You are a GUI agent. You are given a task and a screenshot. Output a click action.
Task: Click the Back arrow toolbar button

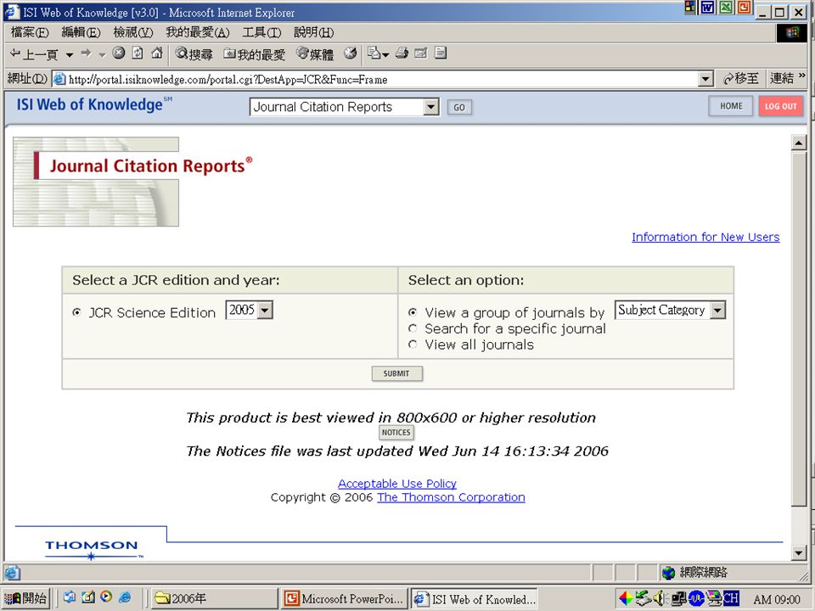(34, 54)
